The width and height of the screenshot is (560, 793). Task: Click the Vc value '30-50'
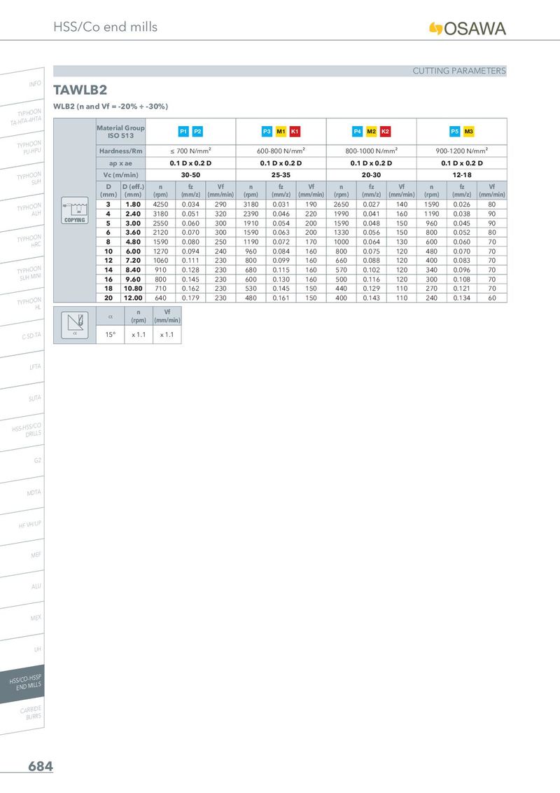point(190,175)
